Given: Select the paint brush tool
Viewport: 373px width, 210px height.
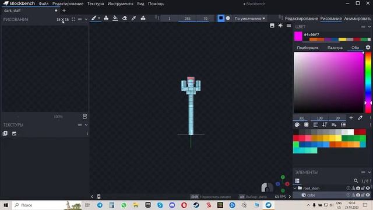Looking at the screenshot, I should (94, 18).
